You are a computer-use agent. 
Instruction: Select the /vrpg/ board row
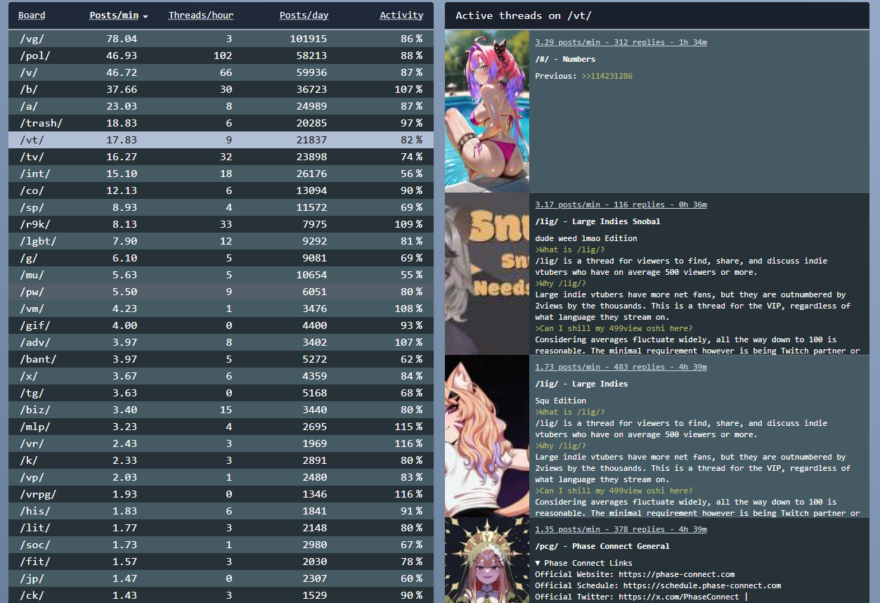[x=221, y=494]
